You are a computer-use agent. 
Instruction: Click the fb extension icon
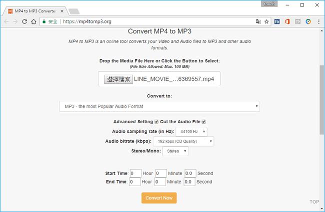point(277,21)
